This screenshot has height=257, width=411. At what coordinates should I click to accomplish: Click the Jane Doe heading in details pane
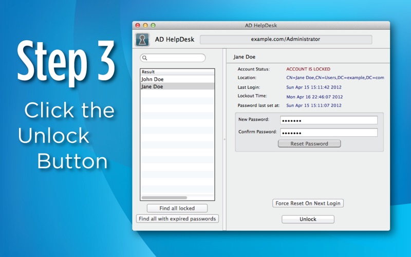[x=245, y=57]
